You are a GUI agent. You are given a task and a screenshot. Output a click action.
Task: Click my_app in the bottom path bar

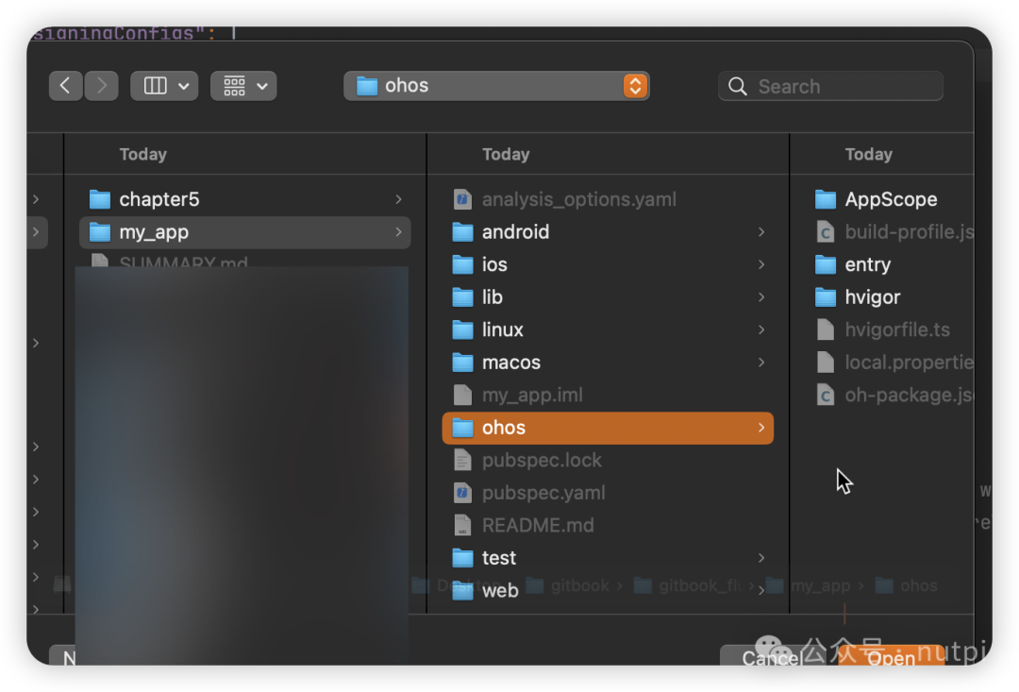(x=820, y=585)
